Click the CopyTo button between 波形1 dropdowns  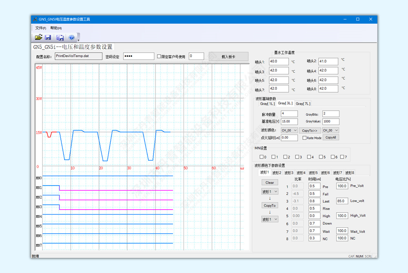pyautogui.click(x=270, y=206)
